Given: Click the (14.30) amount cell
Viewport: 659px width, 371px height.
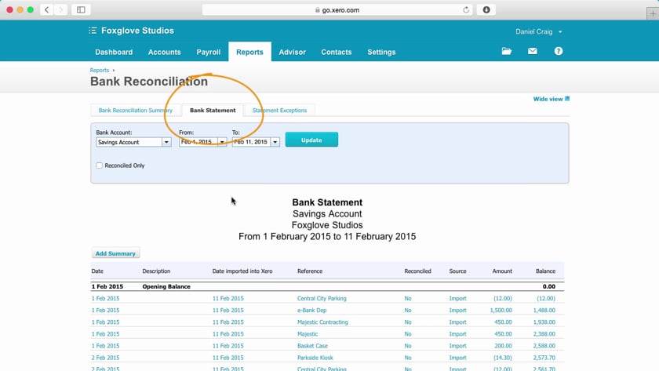Looking at the screenshot, I should point(503,358).
